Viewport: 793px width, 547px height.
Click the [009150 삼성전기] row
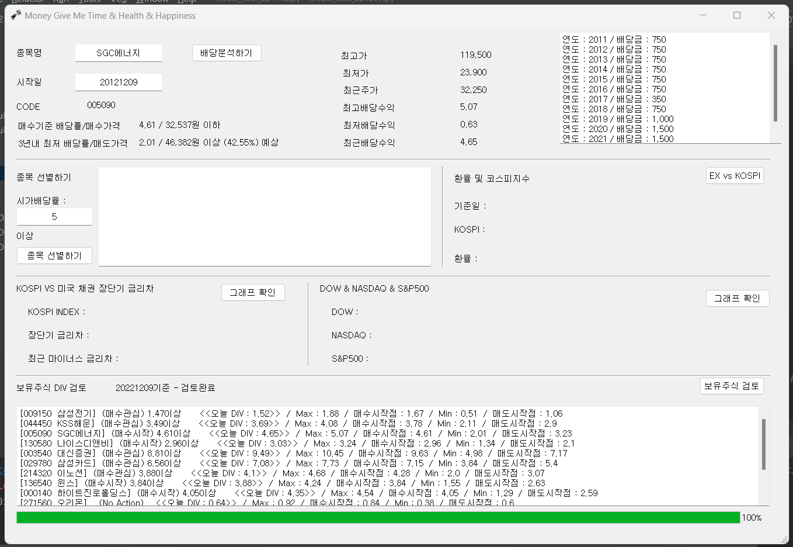click(x=291, y=413)
